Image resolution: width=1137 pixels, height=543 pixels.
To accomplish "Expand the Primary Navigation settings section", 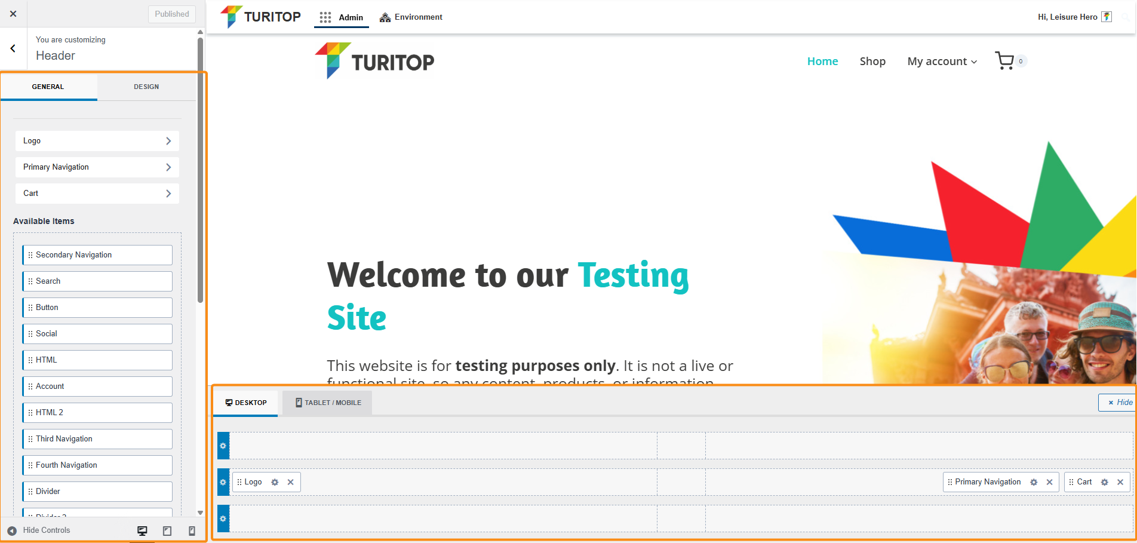I will tap(97, 167).
